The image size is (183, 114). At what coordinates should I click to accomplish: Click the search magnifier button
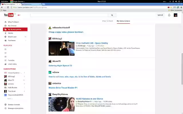point(112,15)
